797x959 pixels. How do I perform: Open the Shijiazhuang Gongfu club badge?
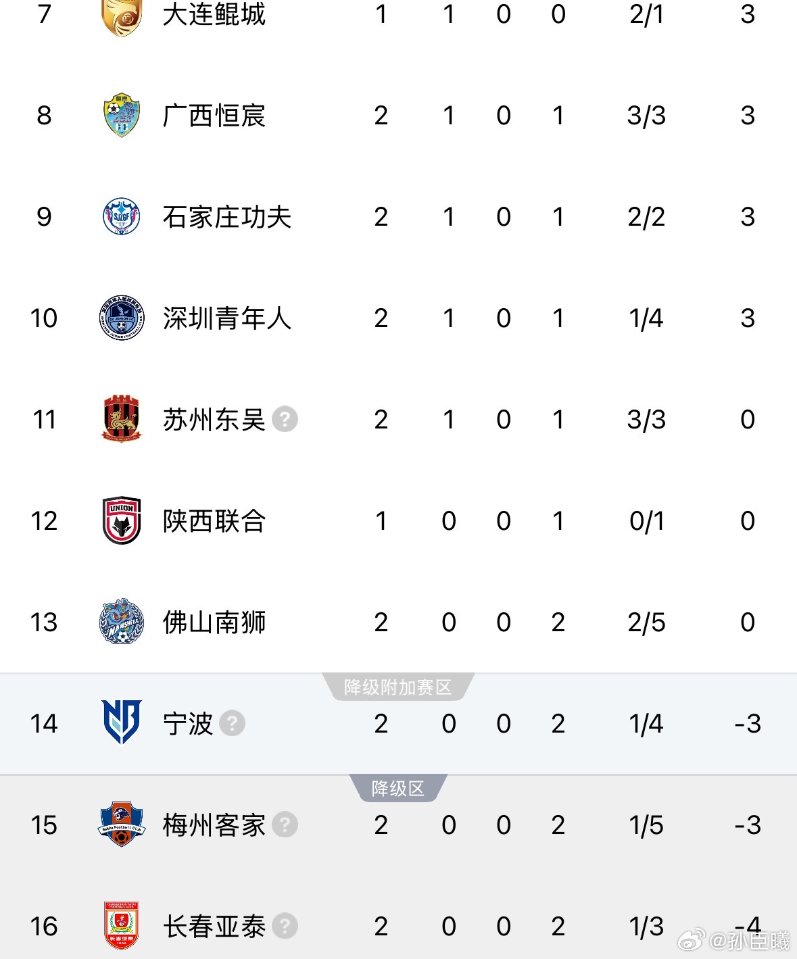(x=122, y=217)
